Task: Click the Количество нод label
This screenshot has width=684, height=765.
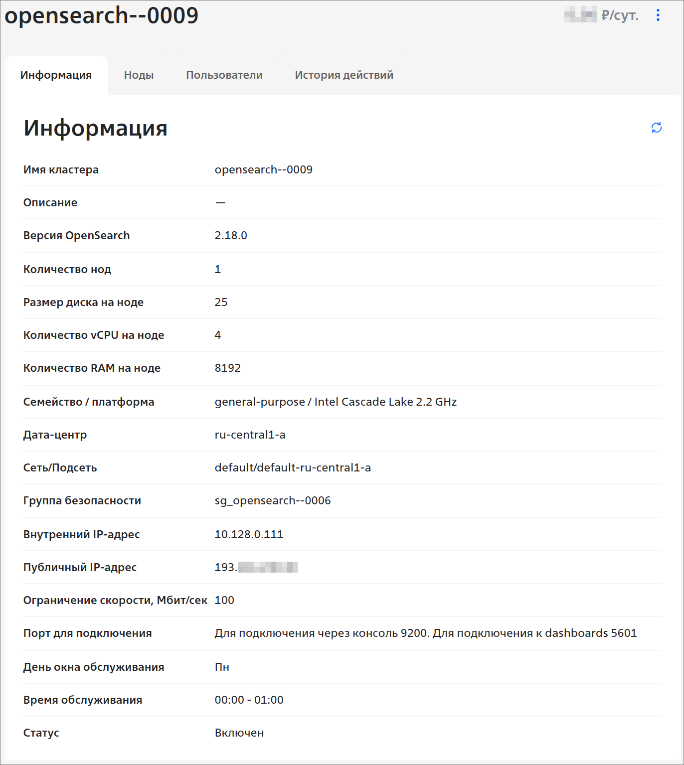Action: (x=67, y=269)
